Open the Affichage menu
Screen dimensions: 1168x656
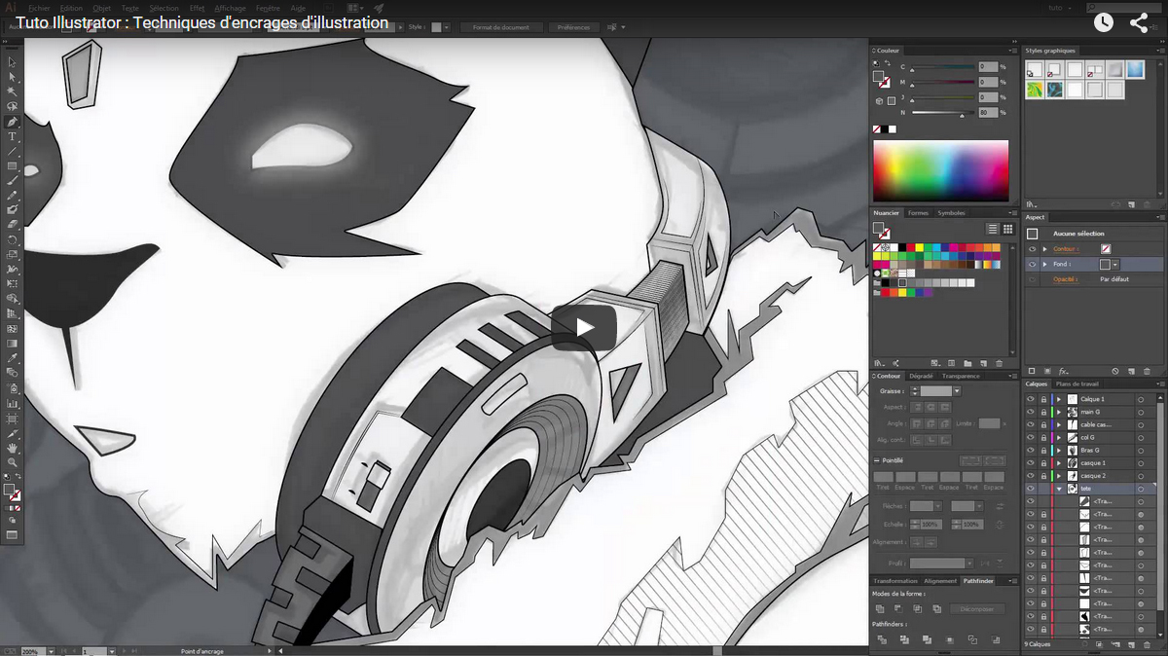231,8
